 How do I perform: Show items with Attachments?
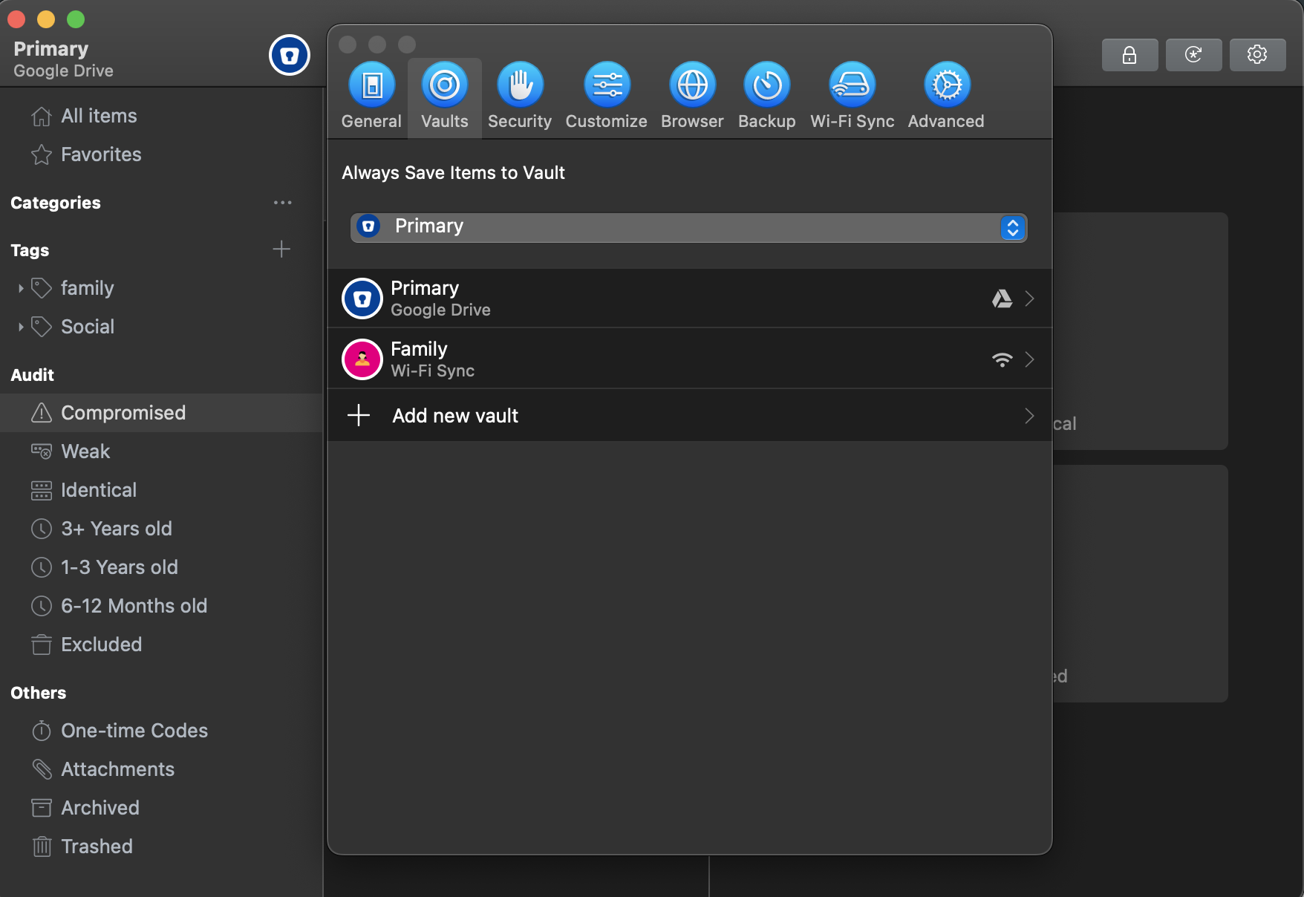(162, 769)
